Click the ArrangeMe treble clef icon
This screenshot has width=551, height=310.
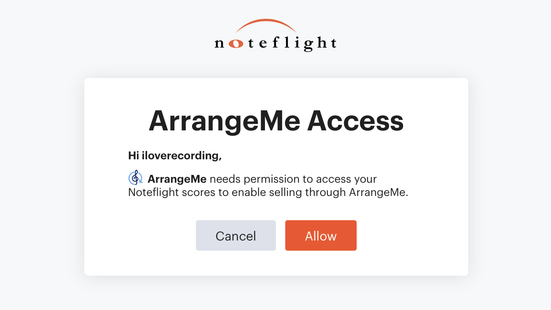[x=135, y=178]
